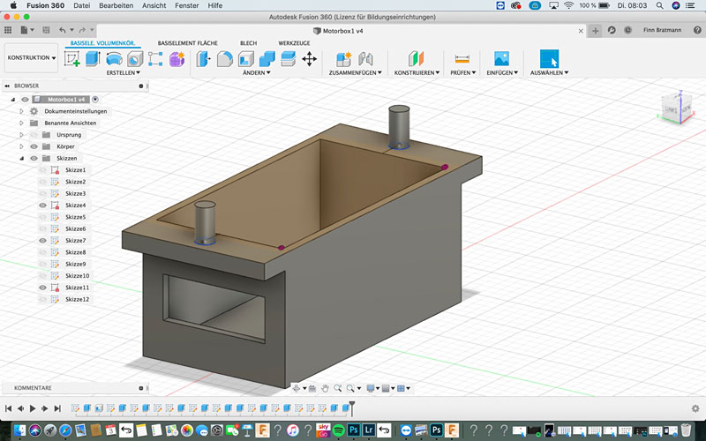This screenshot has width=706, height=441.
Task: Click the Pan hand tool in navigation bar
Action: (x=325, y=388)
